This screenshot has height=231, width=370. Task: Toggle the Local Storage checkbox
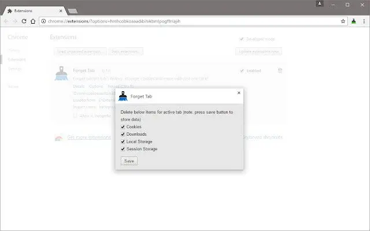[123, 141]
